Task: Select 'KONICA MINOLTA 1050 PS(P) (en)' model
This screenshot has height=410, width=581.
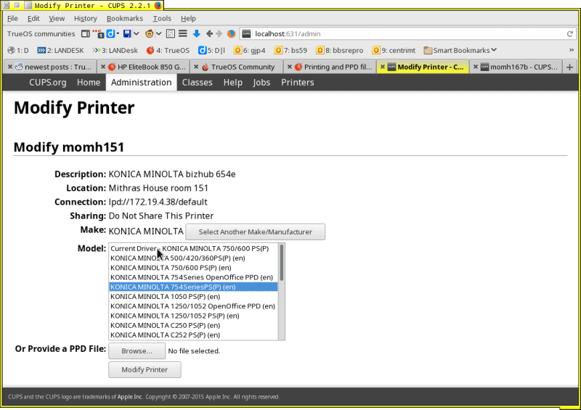Action: (x=193, y=297)
